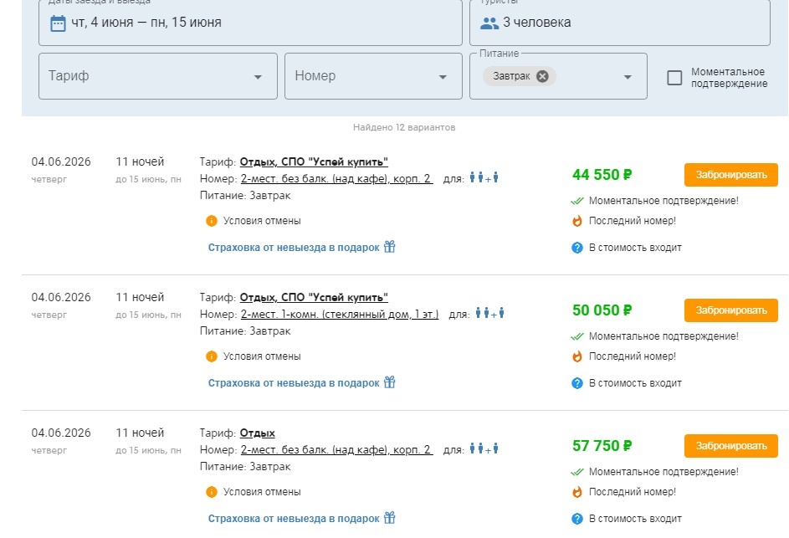Click the Найдено 12 вариантов text

(404, 127)
